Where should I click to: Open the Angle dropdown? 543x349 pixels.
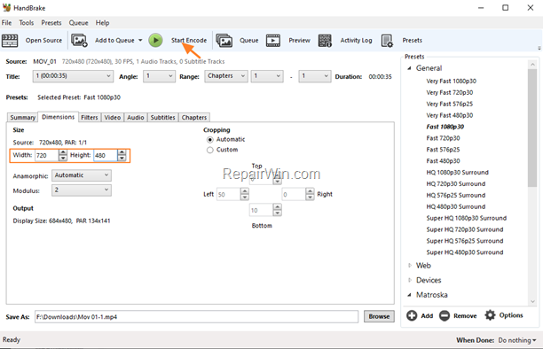[159, 76]
